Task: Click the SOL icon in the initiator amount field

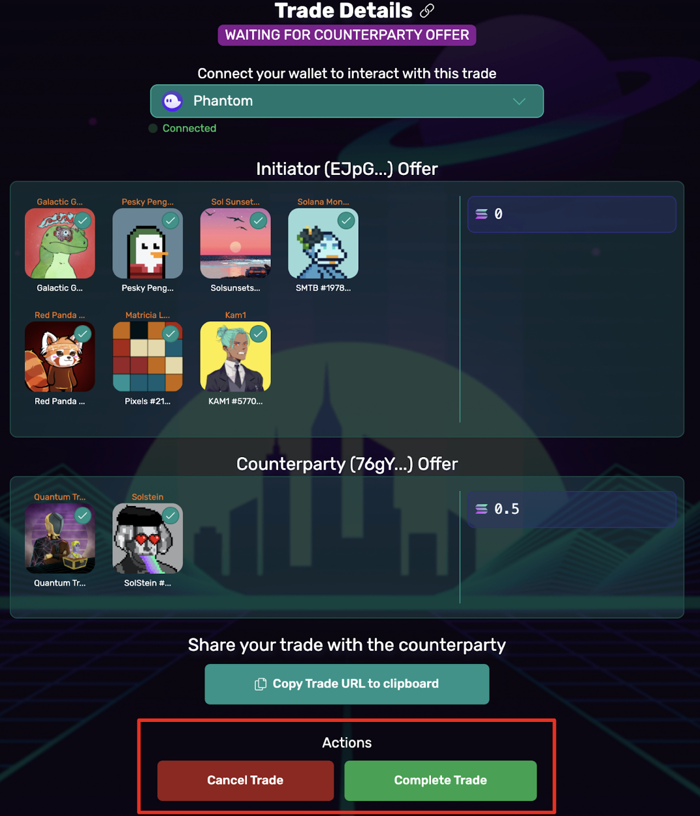Action: 481,214
